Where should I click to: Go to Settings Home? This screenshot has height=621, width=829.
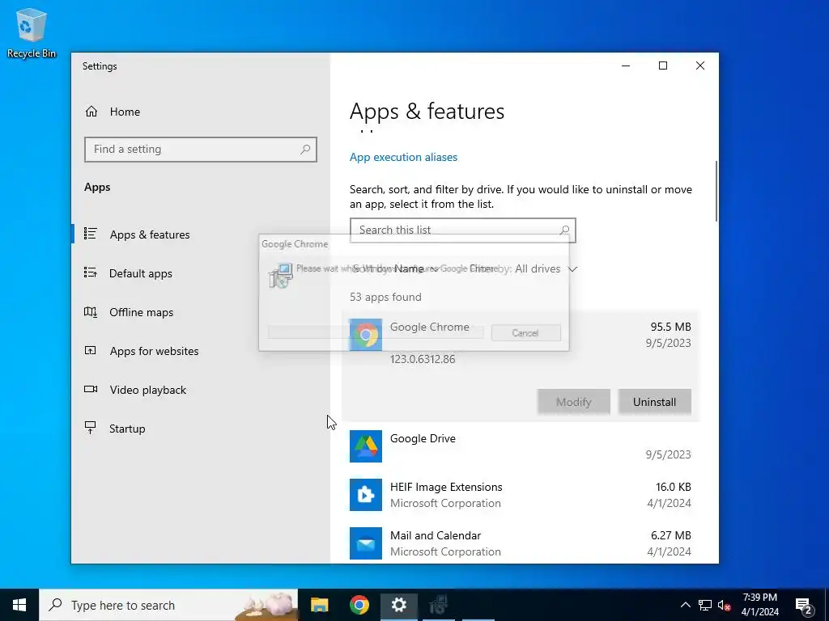125,112
